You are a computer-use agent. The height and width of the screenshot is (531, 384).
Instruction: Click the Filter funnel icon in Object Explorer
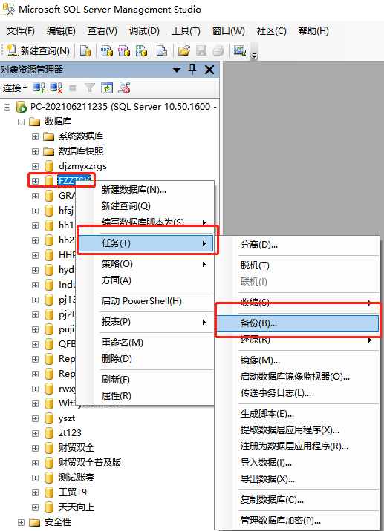pos(90,88)
